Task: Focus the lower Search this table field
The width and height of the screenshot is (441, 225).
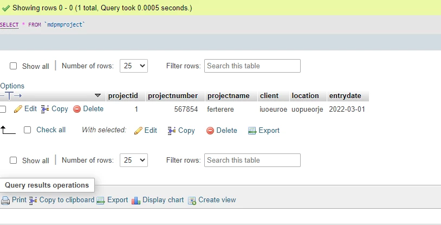Action: click(252, 160)
